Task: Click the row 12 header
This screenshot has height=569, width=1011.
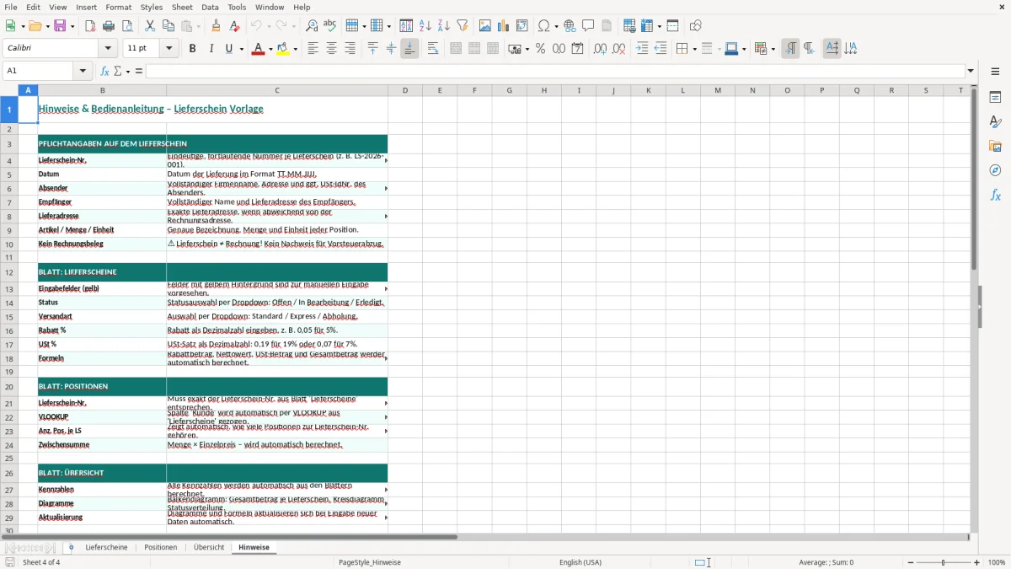Action: [9, 272]
